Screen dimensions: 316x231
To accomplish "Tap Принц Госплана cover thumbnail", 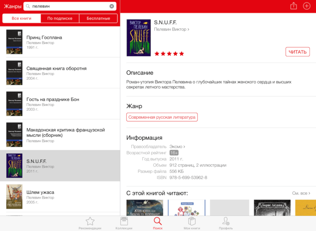I will point(14,42).
